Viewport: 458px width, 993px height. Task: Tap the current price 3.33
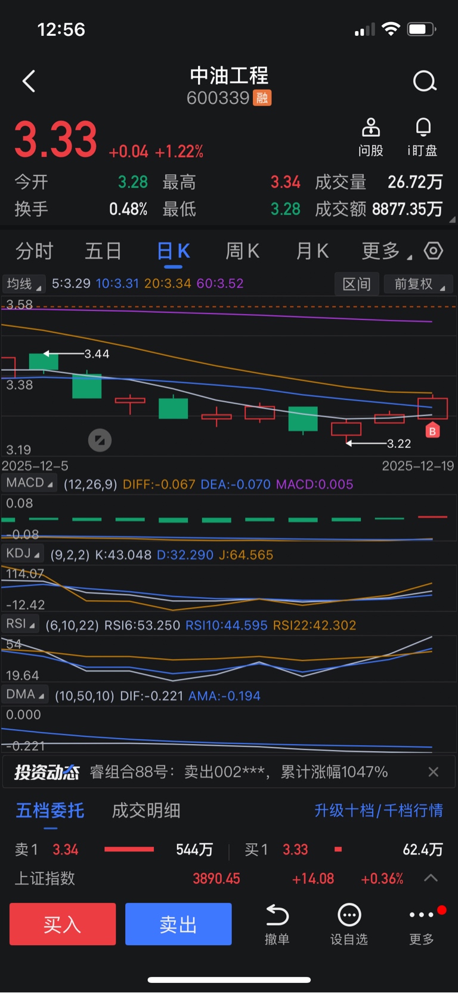coord(55,140)
